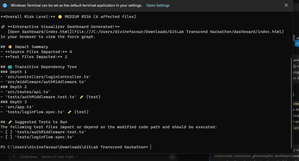The width and height of the screenshot is (299, 161).
Task: Click the [ ] box before tests/authMiddleware.test.ts
Action: pyautogui.click(x=9, y=132)
